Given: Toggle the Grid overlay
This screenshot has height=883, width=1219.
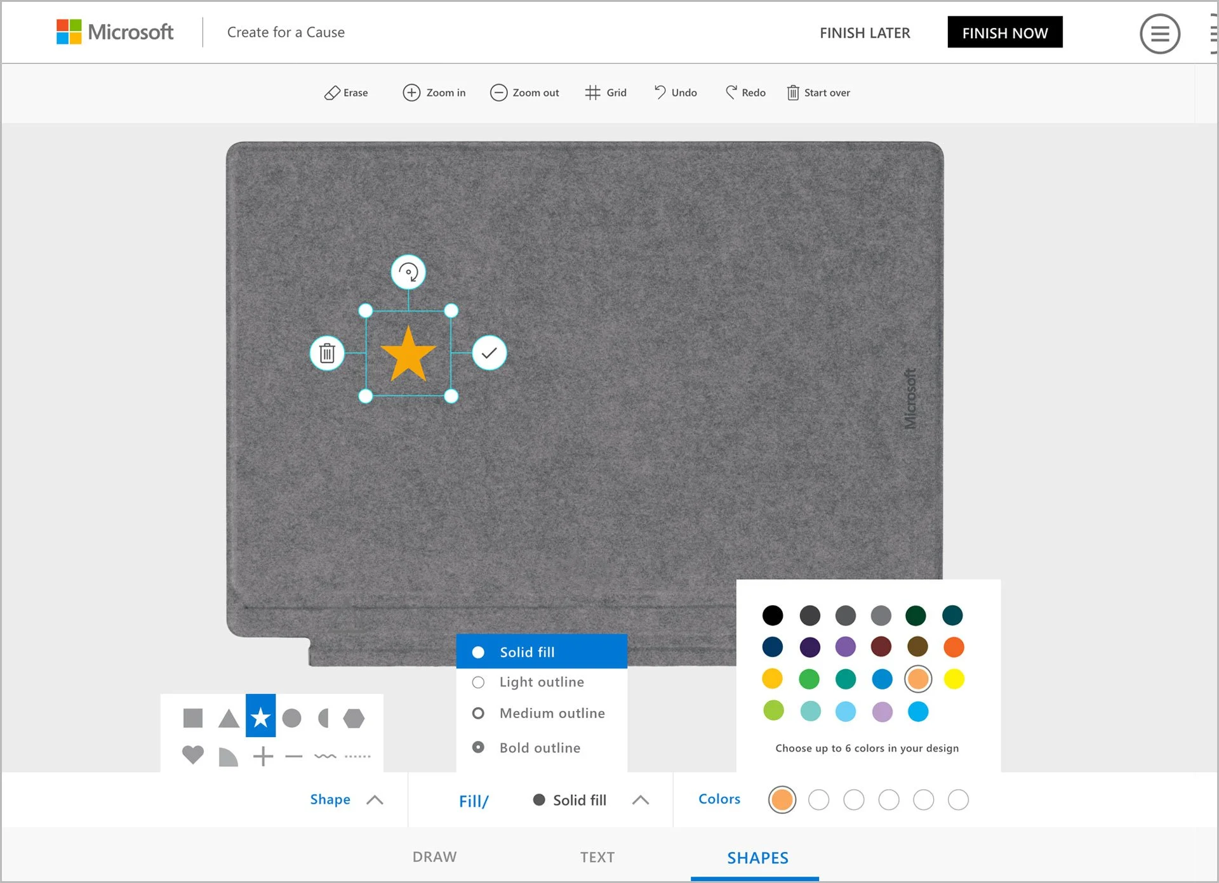Looking at the screenshot, I should pos(606,93).
